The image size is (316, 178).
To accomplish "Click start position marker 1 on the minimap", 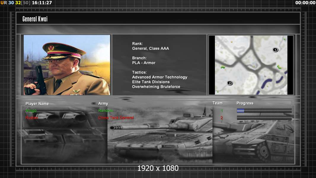I will pos(275,50).
